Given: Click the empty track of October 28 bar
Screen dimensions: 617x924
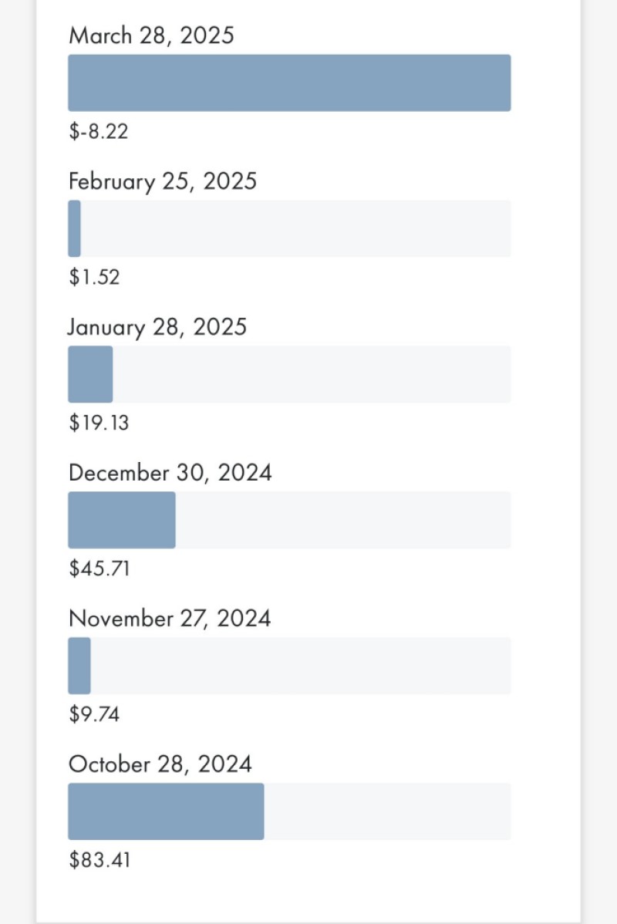Looking at the screenshot, I should click(x=387, y=811).
